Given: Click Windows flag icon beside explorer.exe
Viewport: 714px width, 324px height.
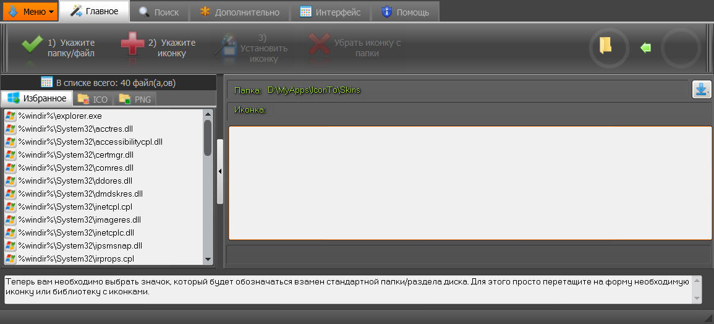Looking at the screenshot, I should (x=11, y=116).
